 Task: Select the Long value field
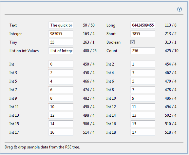click(143, 25)
